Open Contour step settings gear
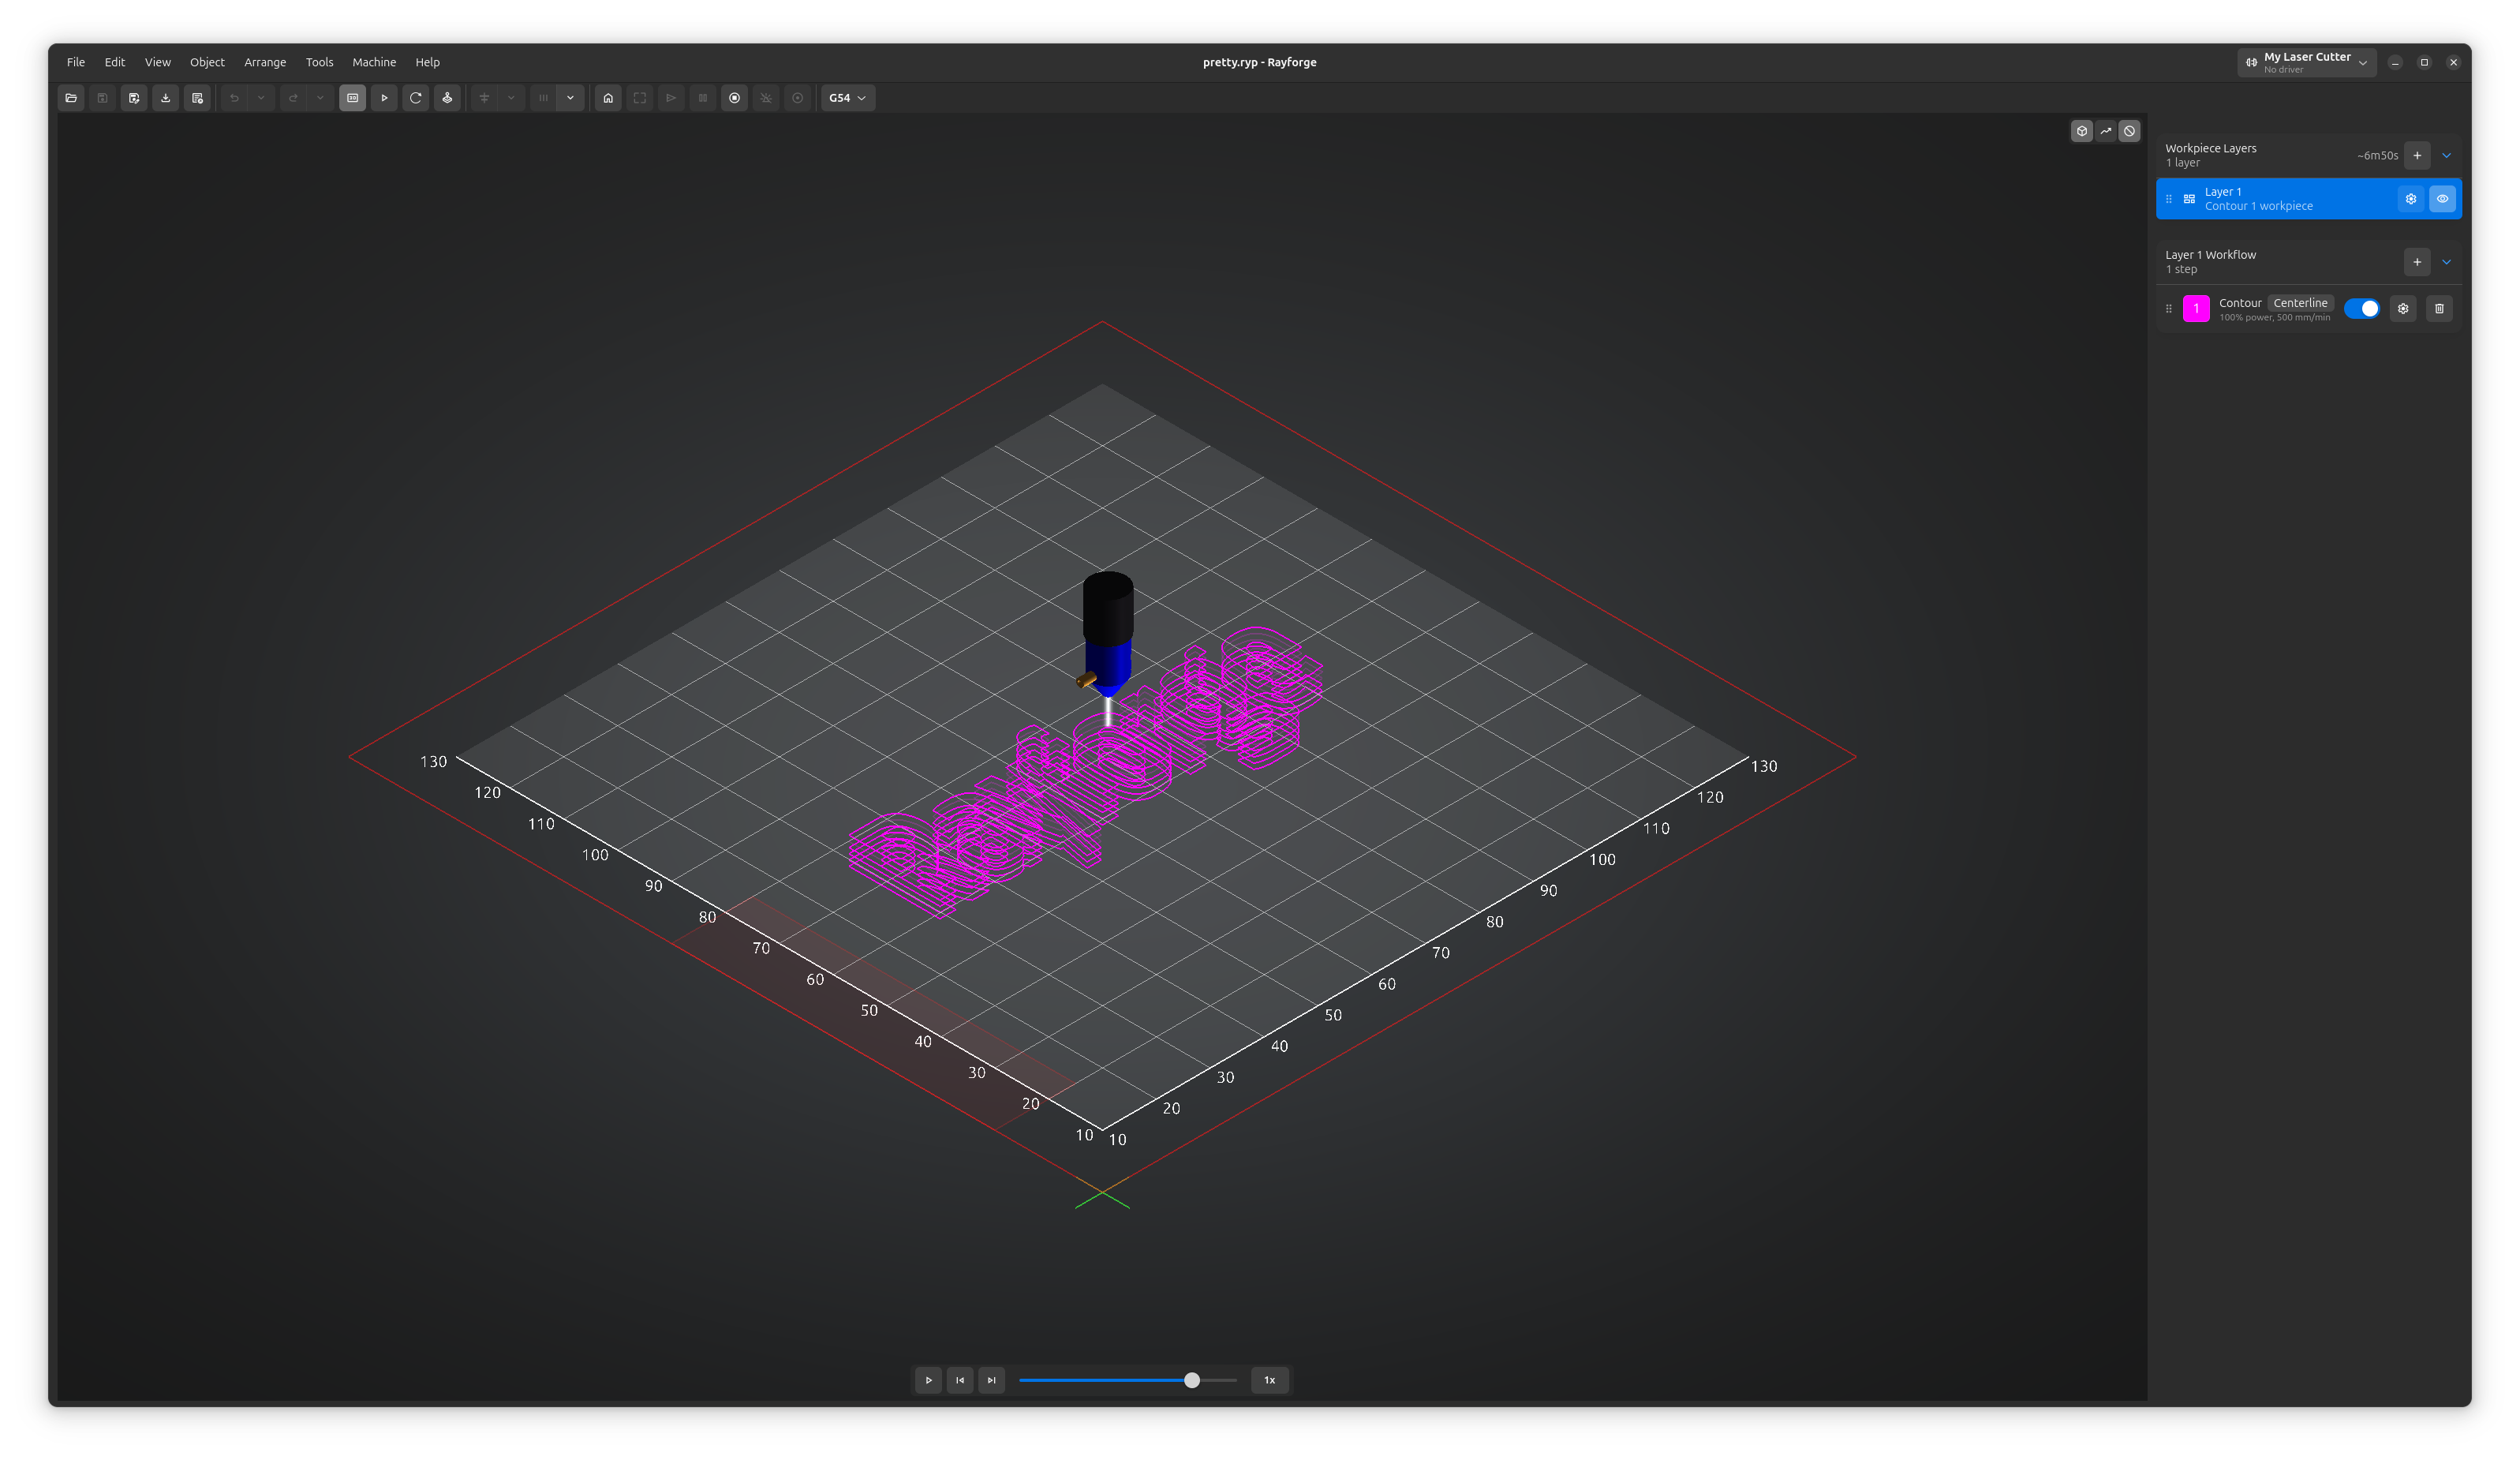 point(2403,308)
